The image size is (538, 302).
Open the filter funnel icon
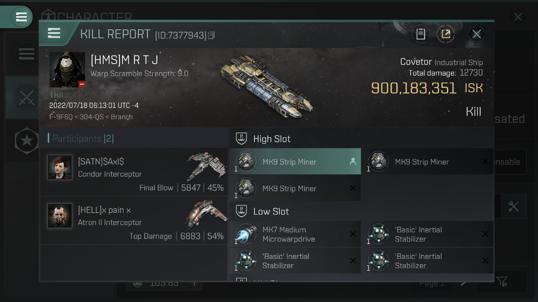pos(502,281)
